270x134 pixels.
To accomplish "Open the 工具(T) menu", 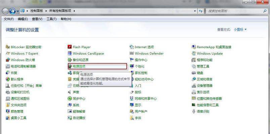I will point(51,19).
